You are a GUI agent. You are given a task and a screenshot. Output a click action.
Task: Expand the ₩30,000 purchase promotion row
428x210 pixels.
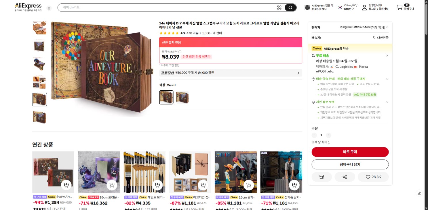(231, 73)
